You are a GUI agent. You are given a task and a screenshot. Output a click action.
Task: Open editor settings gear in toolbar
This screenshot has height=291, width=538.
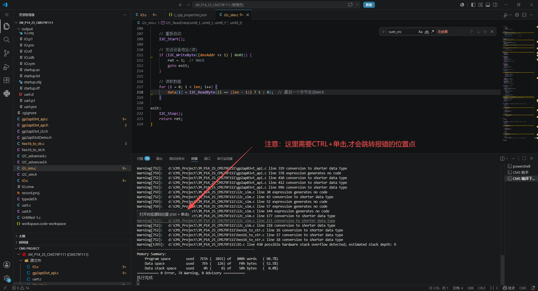517,15
